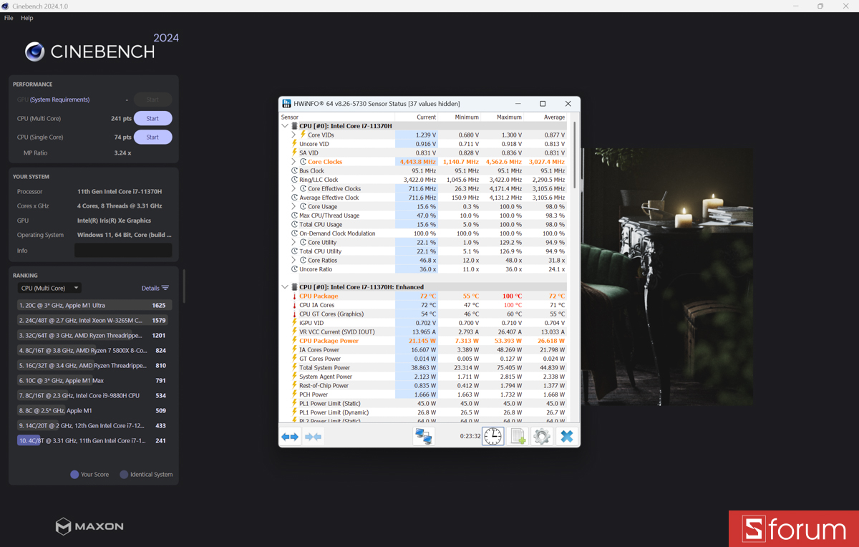
Task: Select ranking row 7 Intel Core i9-9880H
Action: click(94, 395)
